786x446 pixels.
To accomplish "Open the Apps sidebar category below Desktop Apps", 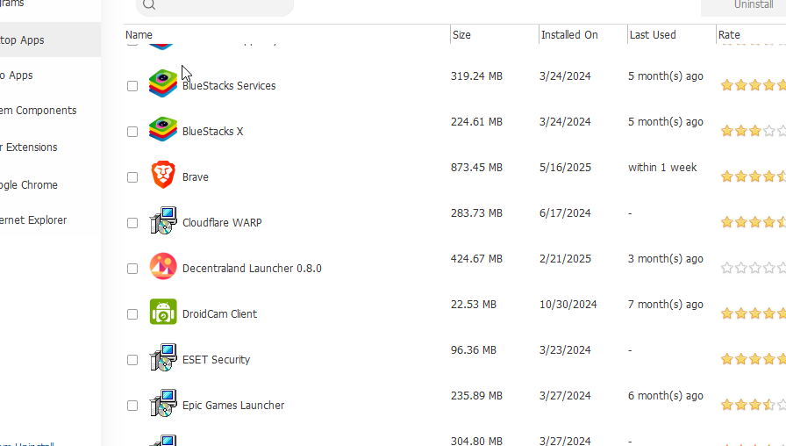I will tap(17, 76).
